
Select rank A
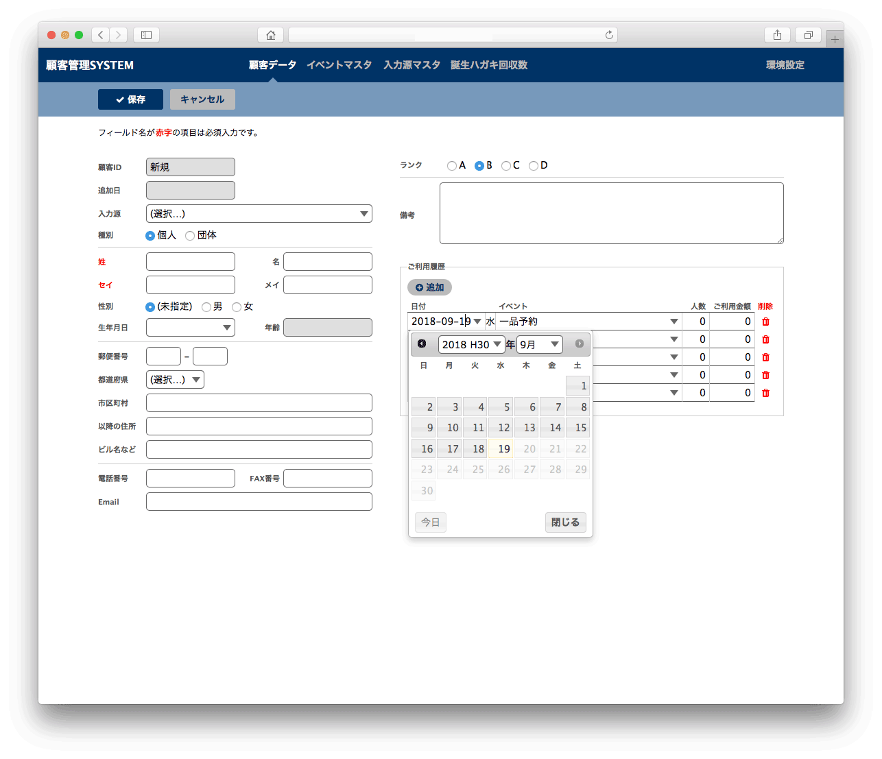click(x=451, y=165)
